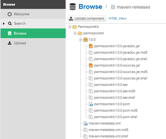Go to Upload in the sidebar
This screenshot has height=139, width=166.
tap(20, 43)
